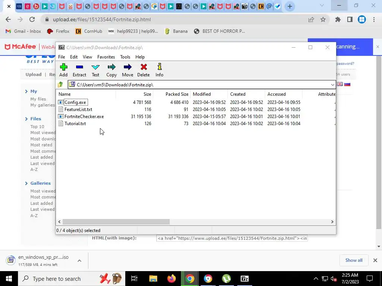Image resolution: width=382 pixels, height=286 pixels.
Task: Open the Chrome Extensions puzzle icon
Action: point(338,19)
